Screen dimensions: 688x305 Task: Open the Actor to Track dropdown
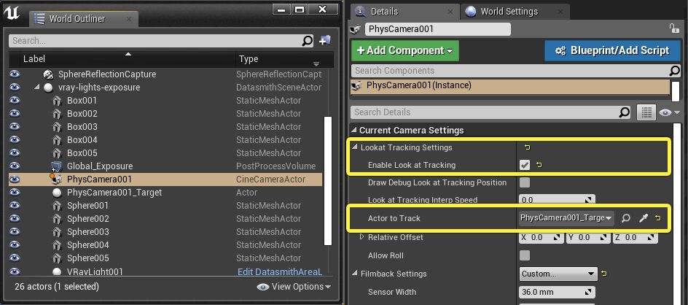pyautogui.click(x=567, y=218)
